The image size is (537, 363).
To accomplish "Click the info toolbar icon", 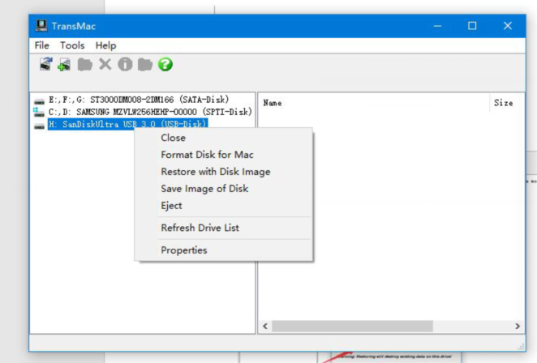I will click(125, 64).
